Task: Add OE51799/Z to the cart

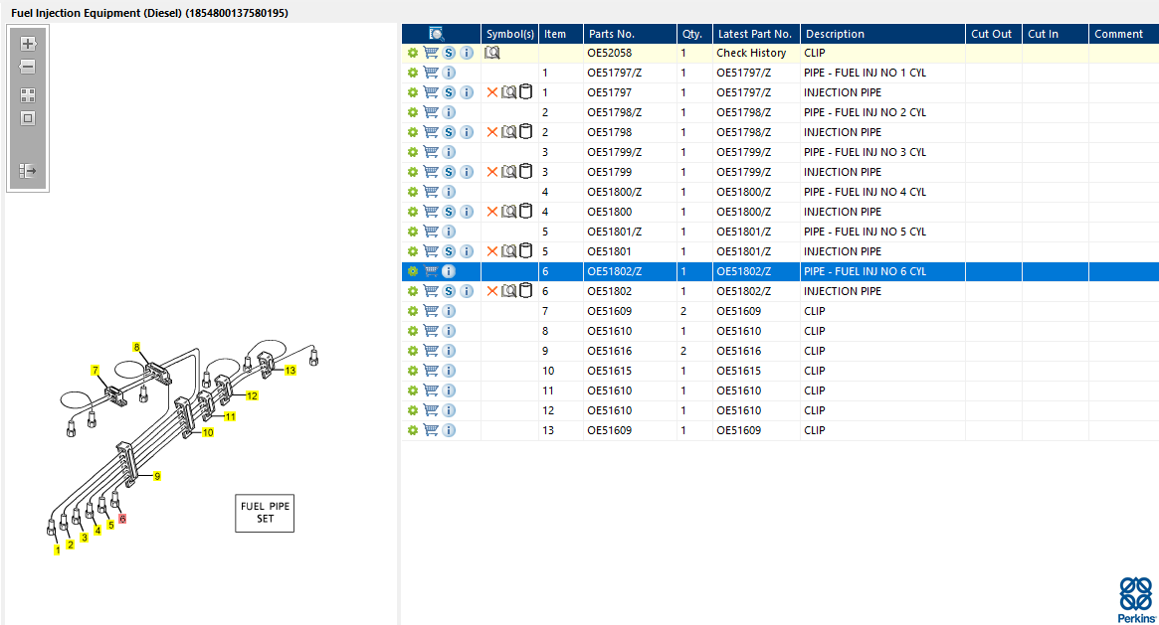Action: (431, 152)
